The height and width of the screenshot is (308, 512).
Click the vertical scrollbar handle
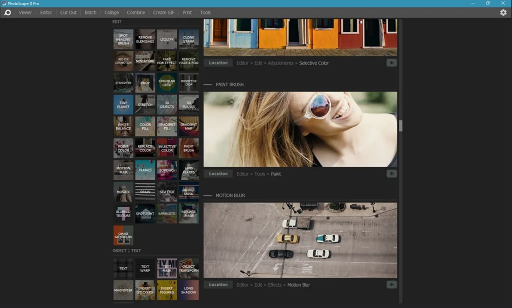click(401, 126)
